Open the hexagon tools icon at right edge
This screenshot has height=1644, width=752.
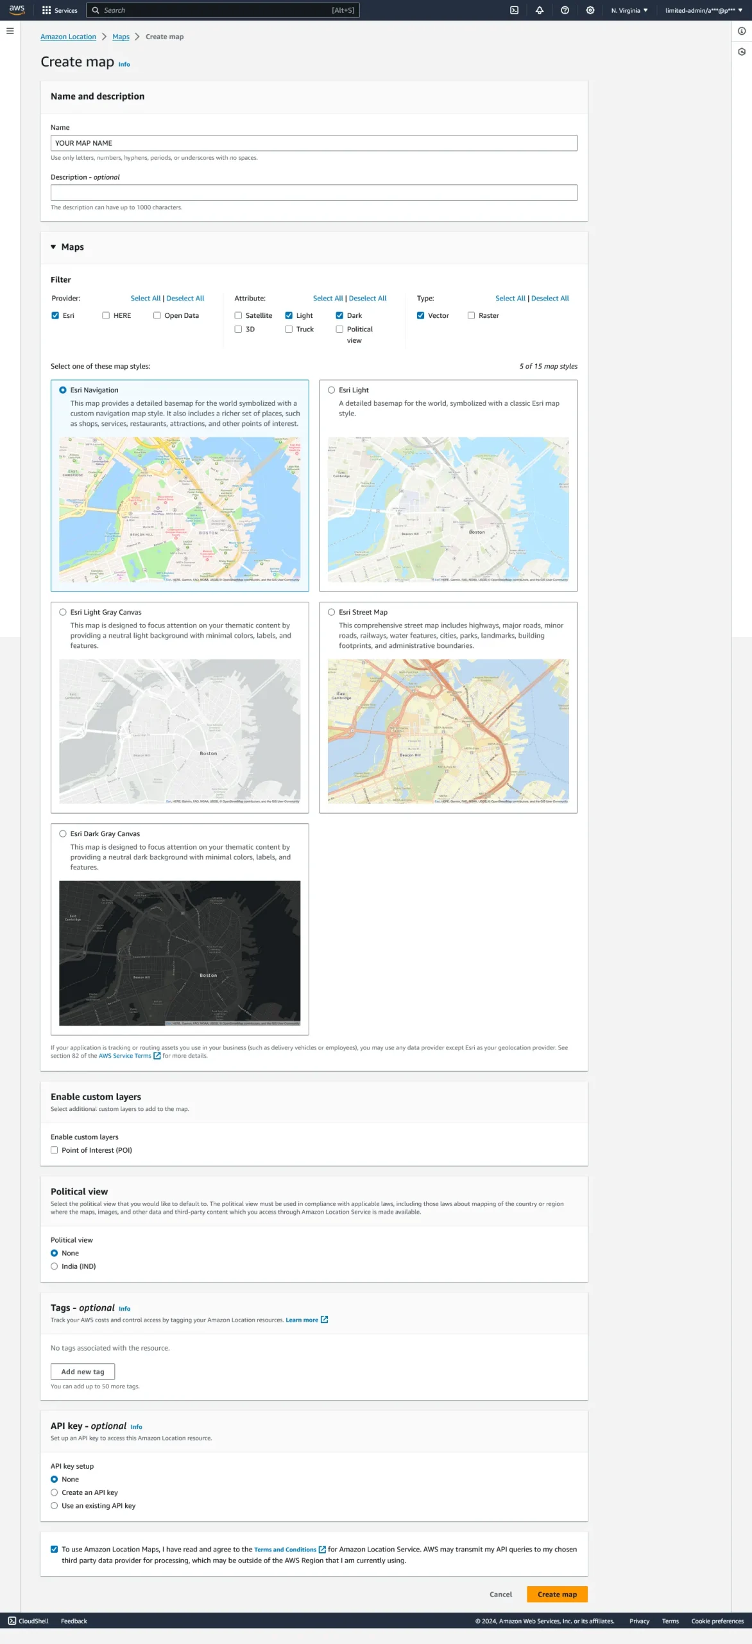click(x=742, y=52)
